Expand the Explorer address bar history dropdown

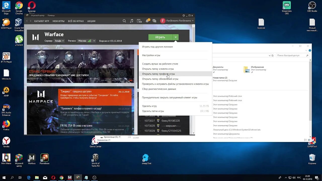269,55
